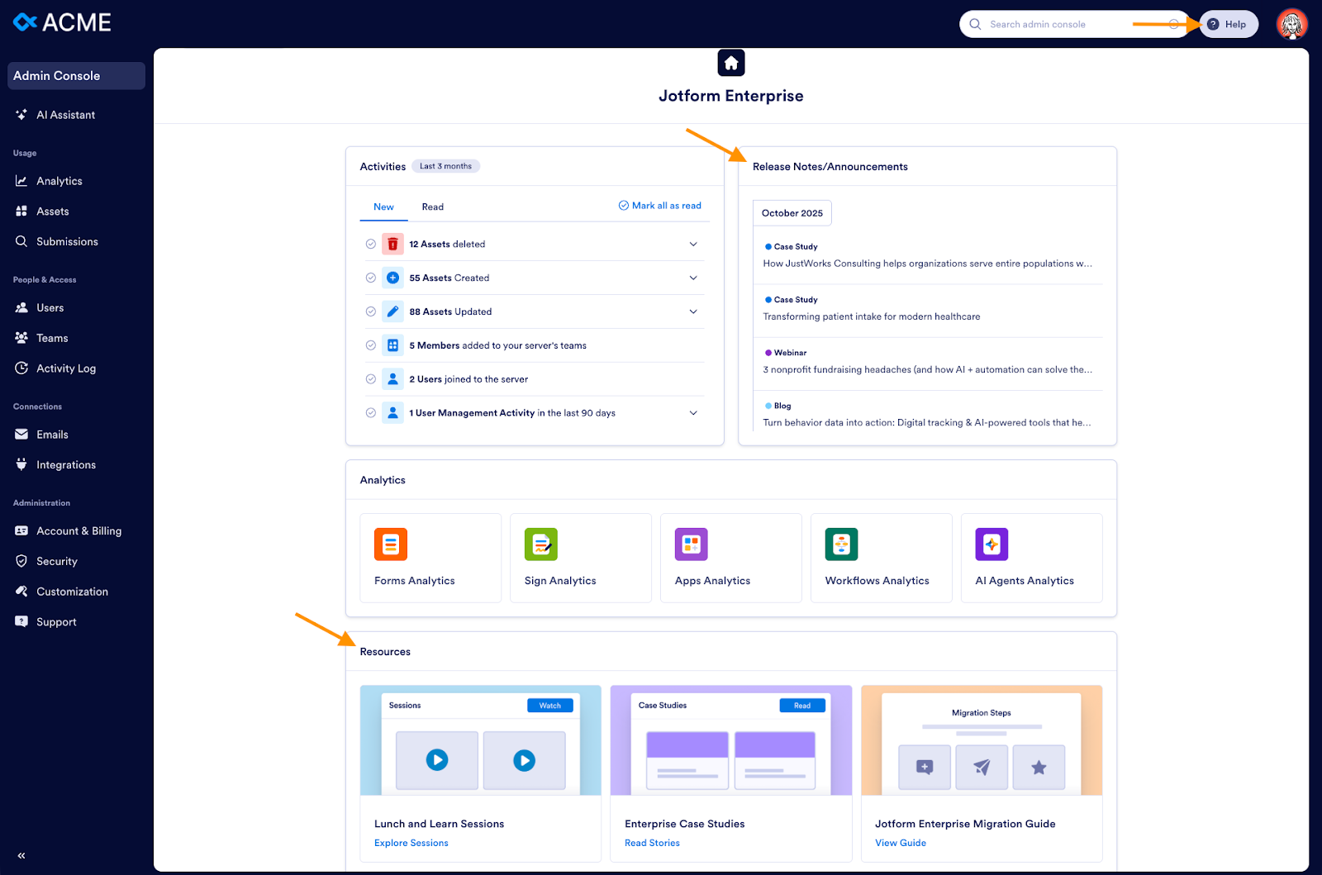Open the View Guide link under Migration Guide
Image resolution: width=1322 pixels, height=875 pixels.
[x=900, y=842]
